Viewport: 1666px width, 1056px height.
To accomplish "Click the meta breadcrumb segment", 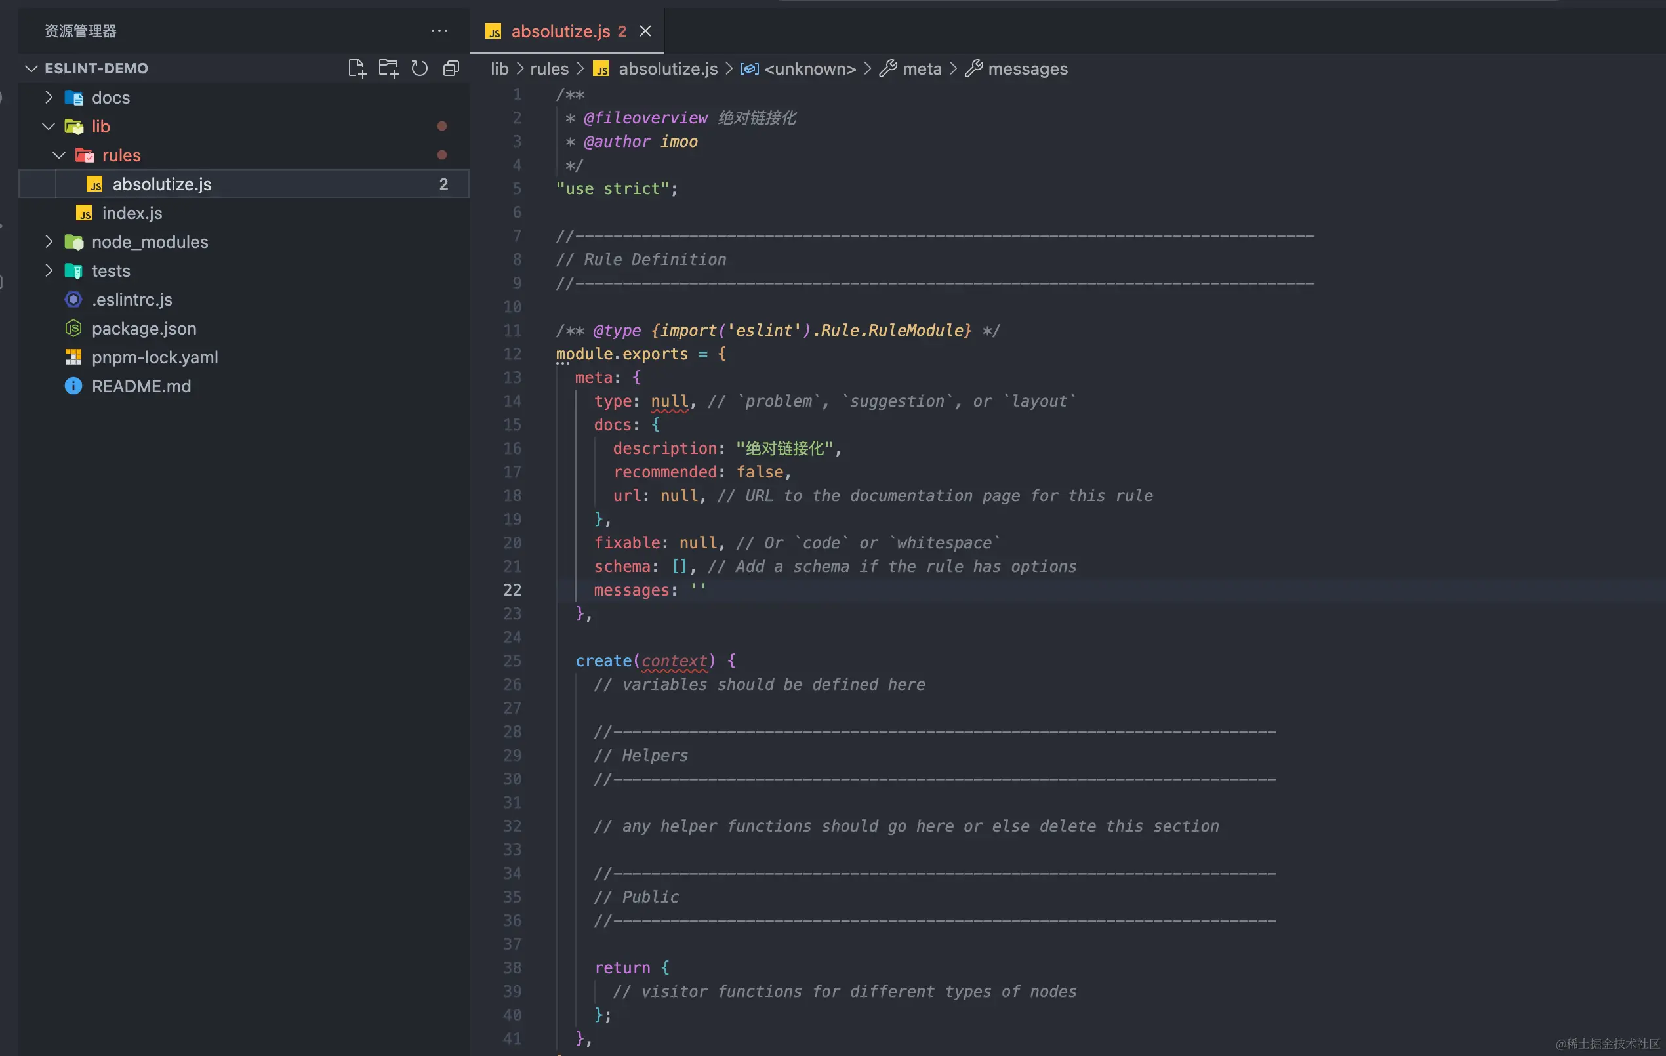I will 922,68.
